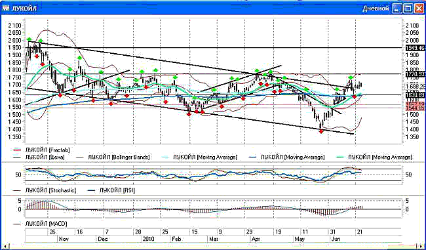The image size is (426, 250).
Task: Click the date 16 on the time axis
Action: pyautogui.click(x=80, y=232)
